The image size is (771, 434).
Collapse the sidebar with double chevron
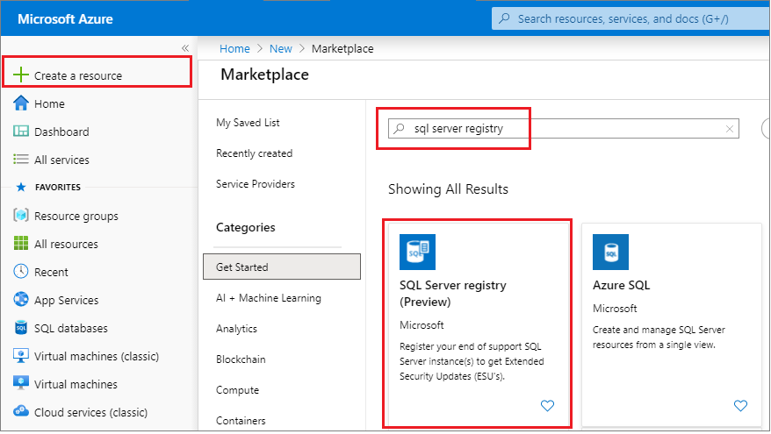[x=185, y=48]
